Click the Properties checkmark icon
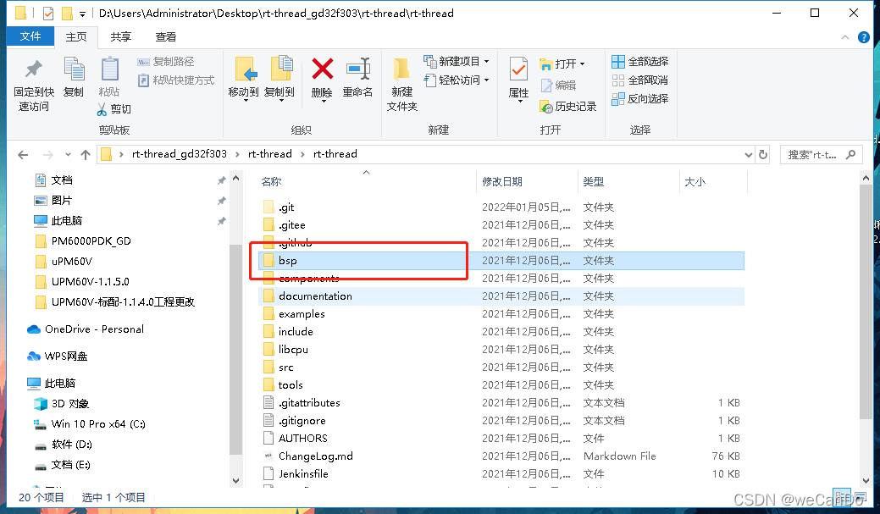Screen dimensions: 880x514 [x=518, y=69]
